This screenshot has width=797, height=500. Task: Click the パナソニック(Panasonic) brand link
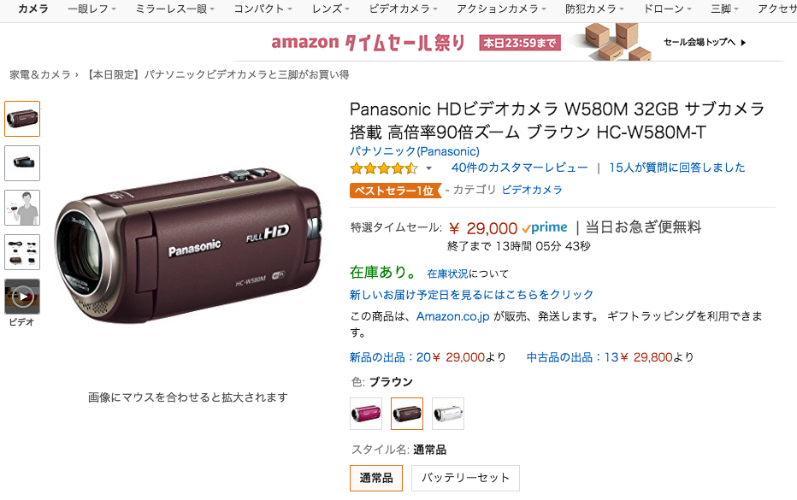point(414,151)
